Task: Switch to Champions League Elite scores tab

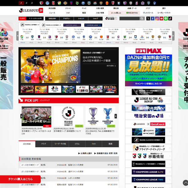Action: (x=72, y=25)
